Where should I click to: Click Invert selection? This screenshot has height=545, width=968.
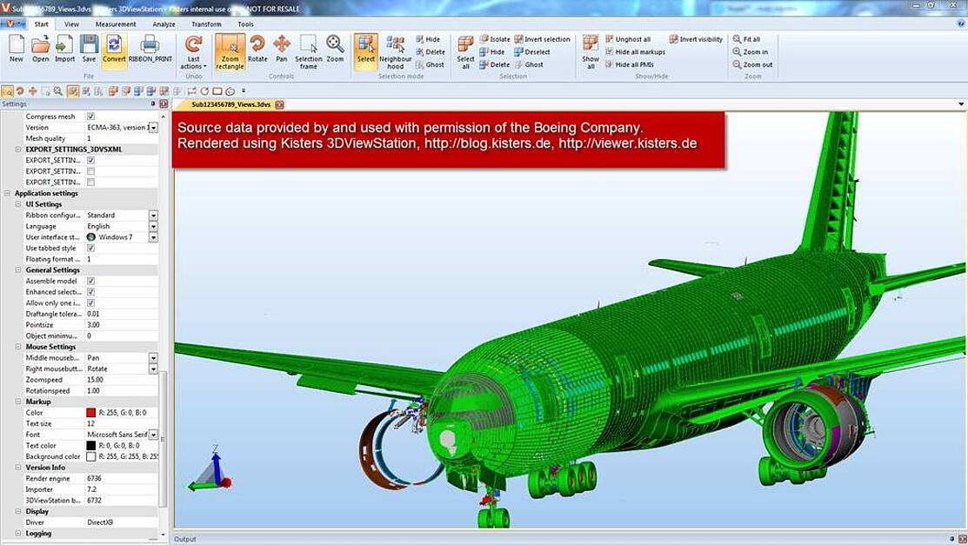pos(542,39)
